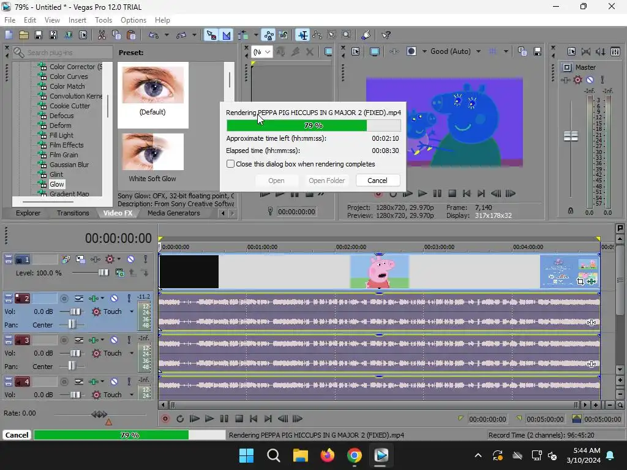
Task: Open a project with the folder icon
Action: [24, 35]
